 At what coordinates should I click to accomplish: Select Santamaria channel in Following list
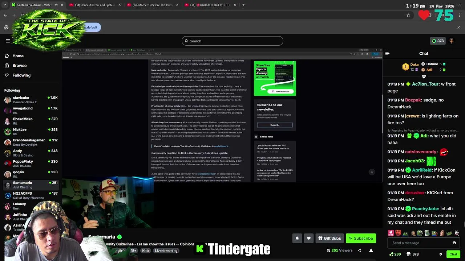(x=31, y=185)
